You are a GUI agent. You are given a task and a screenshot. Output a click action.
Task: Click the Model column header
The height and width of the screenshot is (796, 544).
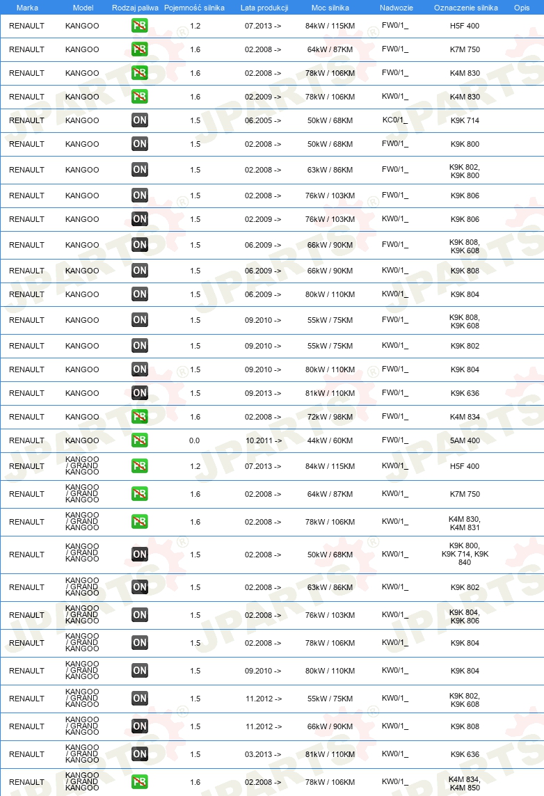(x=83, y=8)
